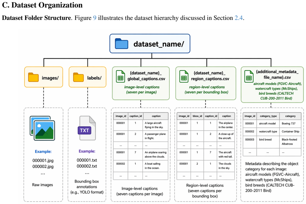Click the yellow labels/ folder icon

(x=78, y=77)
